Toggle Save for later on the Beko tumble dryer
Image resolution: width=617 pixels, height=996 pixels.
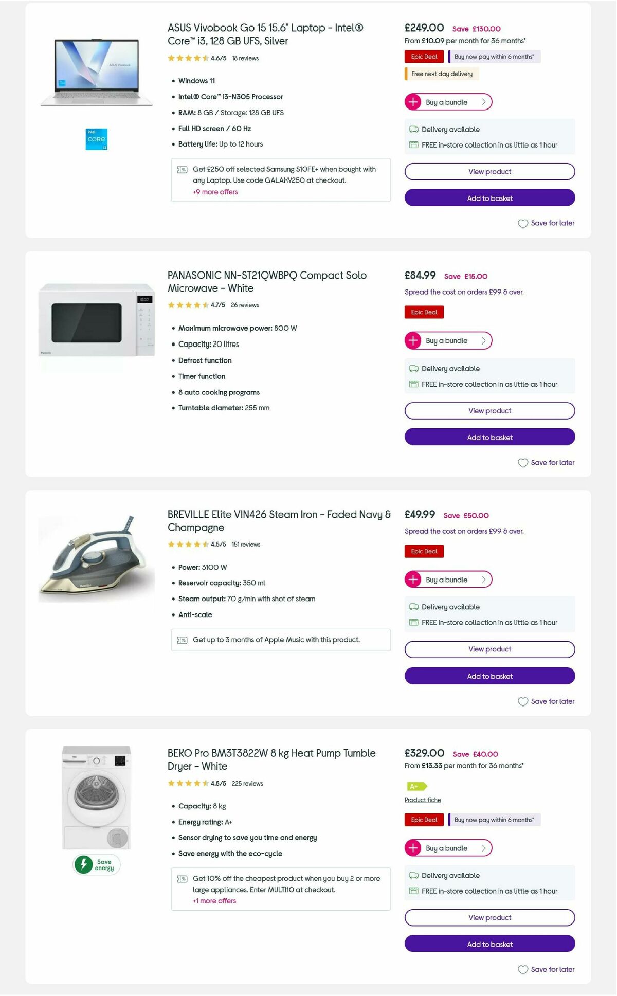pyautogui.click(x=546, y=969)
